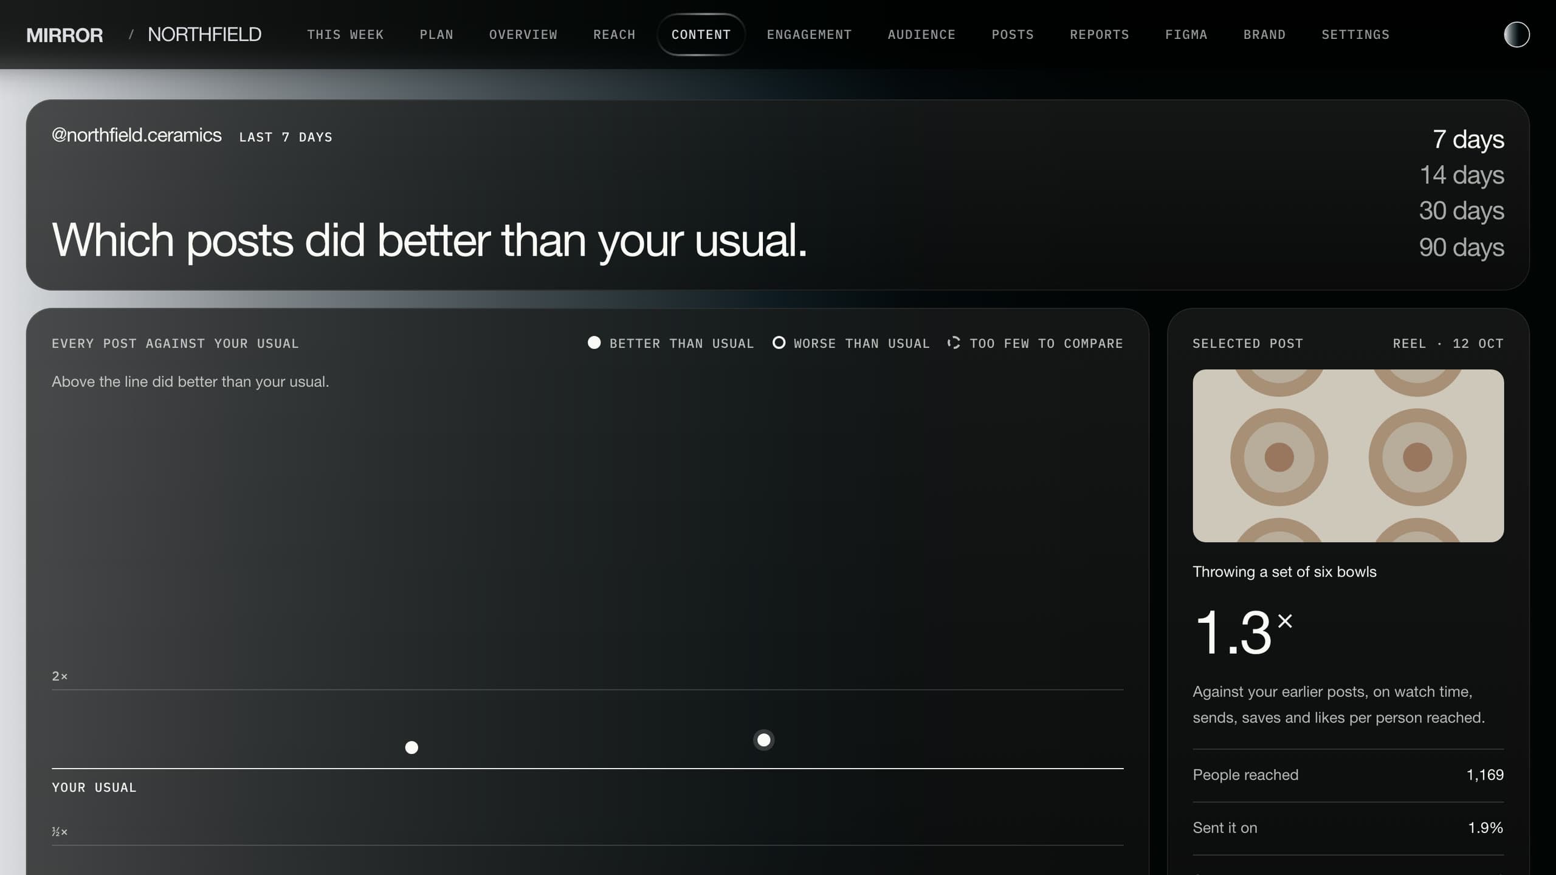Click the Too few to compare dashed icon
Viewport: 1556px width, 875px height.
(954, 343)
